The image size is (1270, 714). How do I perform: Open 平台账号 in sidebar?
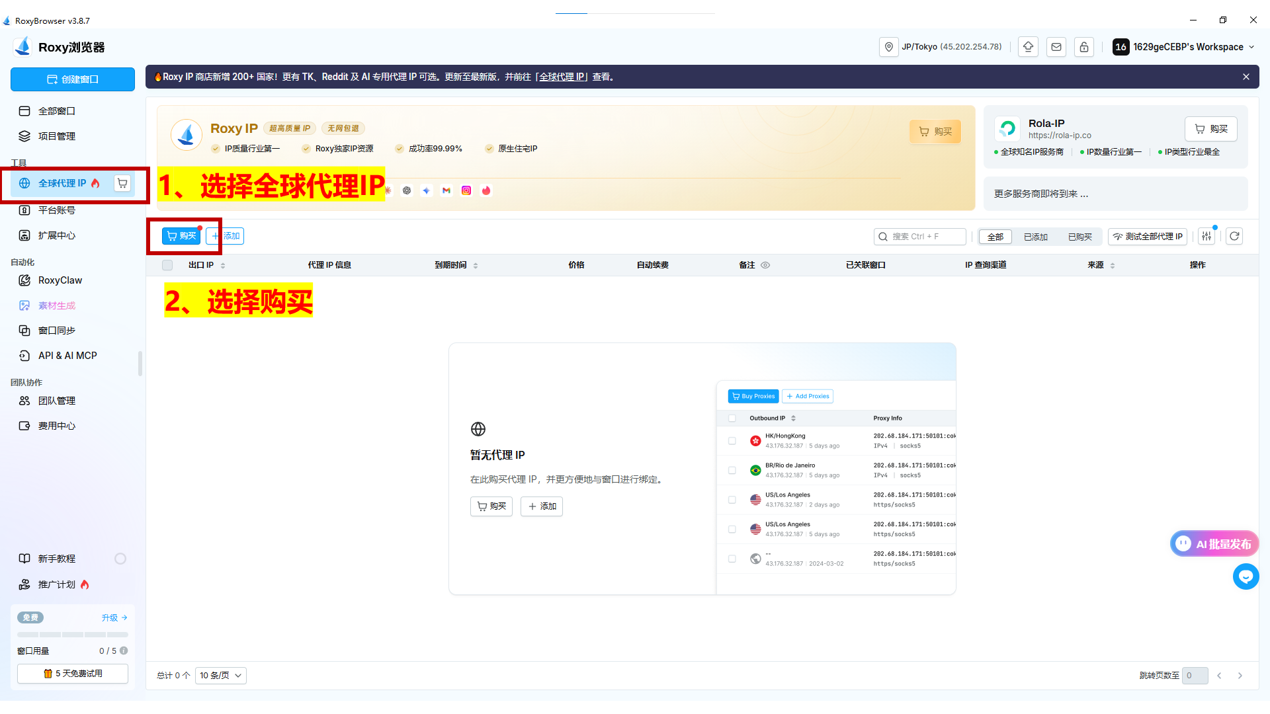pos(73,210)
